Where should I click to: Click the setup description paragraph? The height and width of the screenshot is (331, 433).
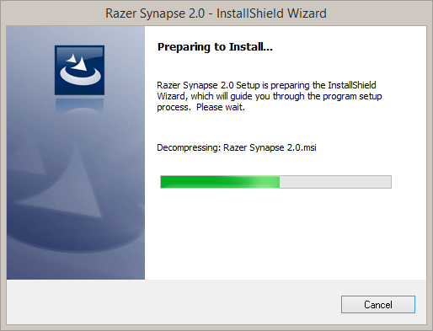click(x=270, y=96)
